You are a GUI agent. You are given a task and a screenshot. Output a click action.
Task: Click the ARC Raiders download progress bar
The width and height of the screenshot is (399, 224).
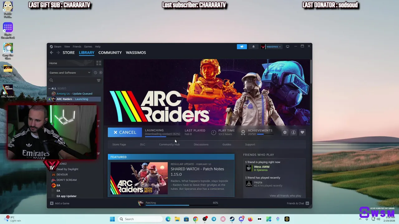tap(162, 136)
